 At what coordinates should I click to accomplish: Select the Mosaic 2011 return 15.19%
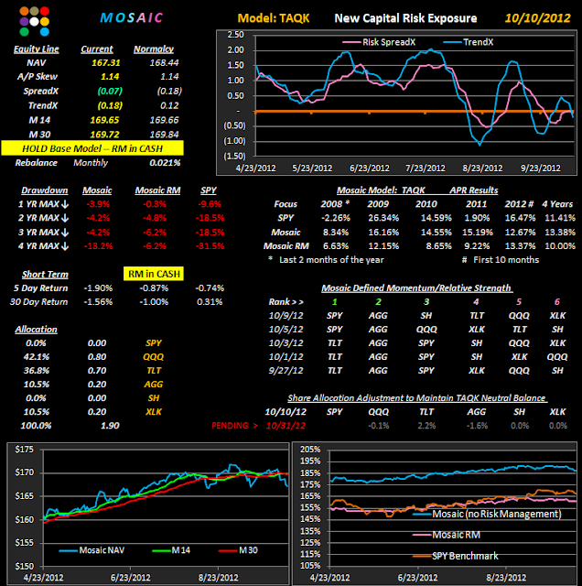478,232
